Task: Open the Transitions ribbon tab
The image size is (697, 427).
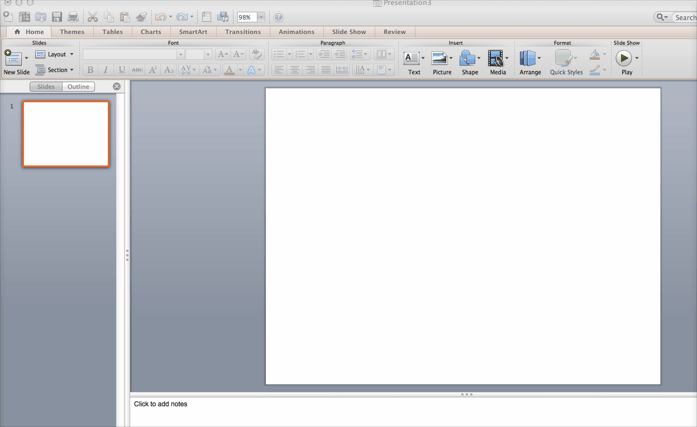Action: point(243,32)
